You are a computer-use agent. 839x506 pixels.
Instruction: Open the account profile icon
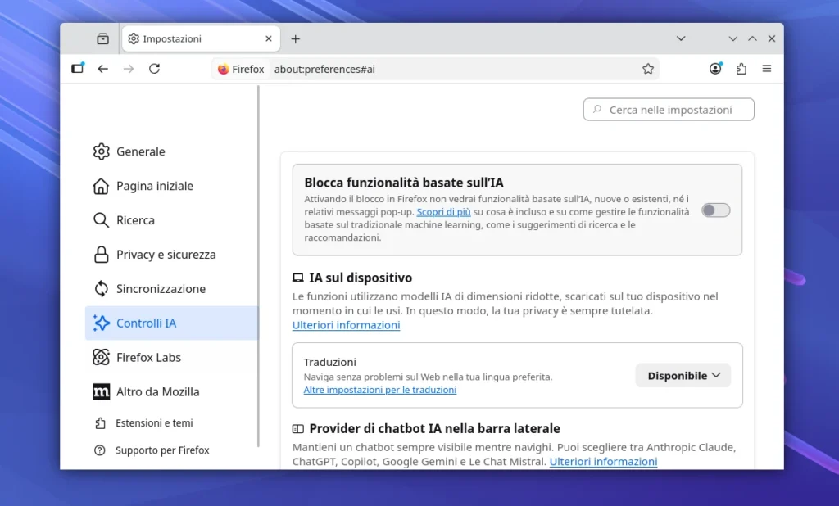714,69
